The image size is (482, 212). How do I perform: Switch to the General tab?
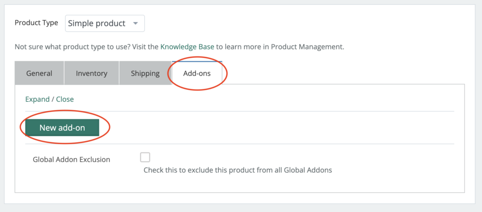click(x=39, y=73)
